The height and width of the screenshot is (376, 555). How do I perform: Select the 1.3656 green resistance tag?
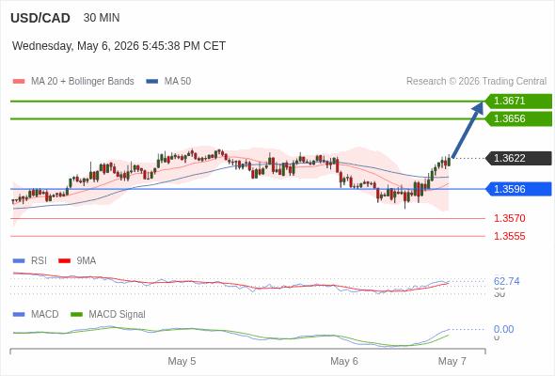[518, 118]
